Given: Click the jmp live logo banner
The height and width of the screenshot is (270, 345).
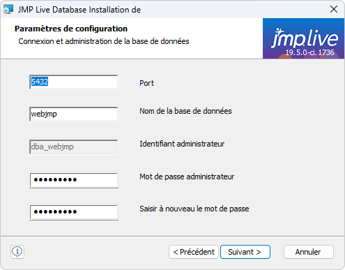Looking at the screenshot, I should coord(303,38).
